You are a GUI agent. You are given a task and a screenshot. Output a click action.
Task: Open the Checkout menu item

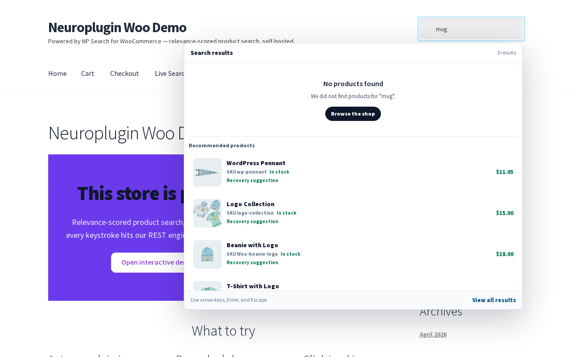pyautogui.click(x=124, y=73)
